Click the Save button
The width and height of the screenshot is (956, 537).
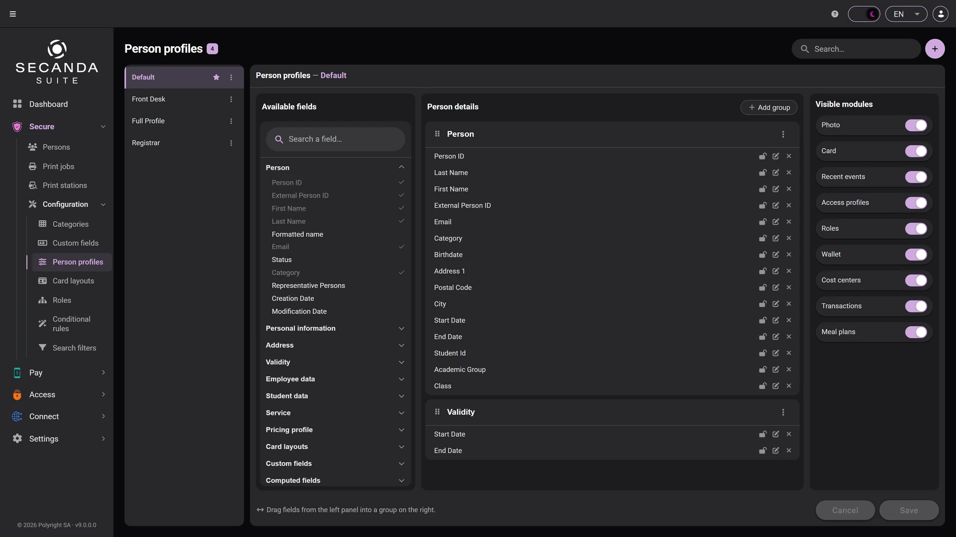click(x=909, y=510)
